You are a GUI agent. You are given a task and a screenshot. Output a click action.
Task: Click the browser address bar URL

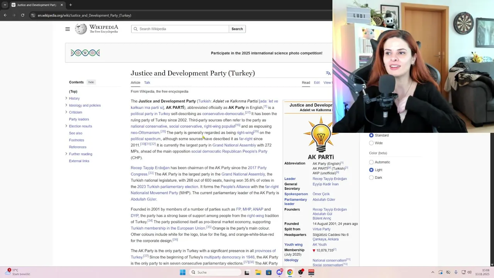(85, 15)
